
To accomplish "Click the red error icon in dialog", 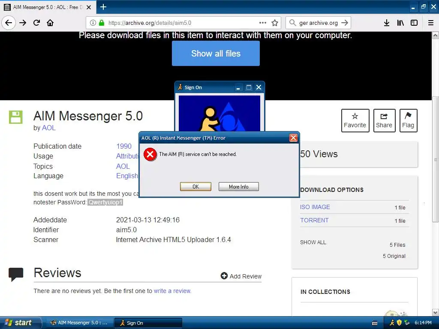I will click(150, 154).
